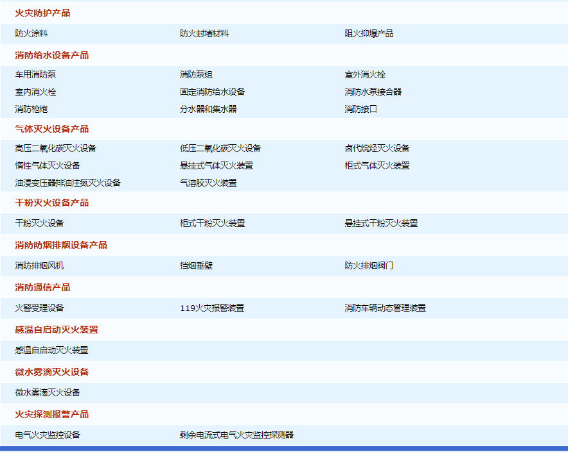
Task: Click 消防车辆动态管理装置 link
Action: pos(385,308)
